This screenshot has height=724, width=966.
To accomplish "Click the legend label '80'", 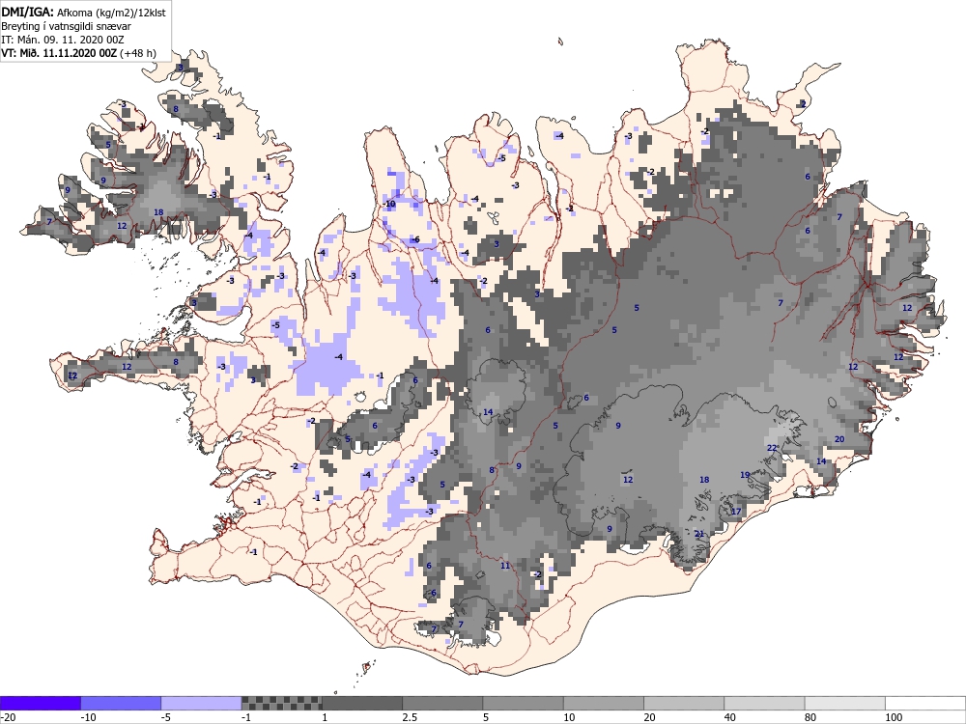I will click(810, 717).
